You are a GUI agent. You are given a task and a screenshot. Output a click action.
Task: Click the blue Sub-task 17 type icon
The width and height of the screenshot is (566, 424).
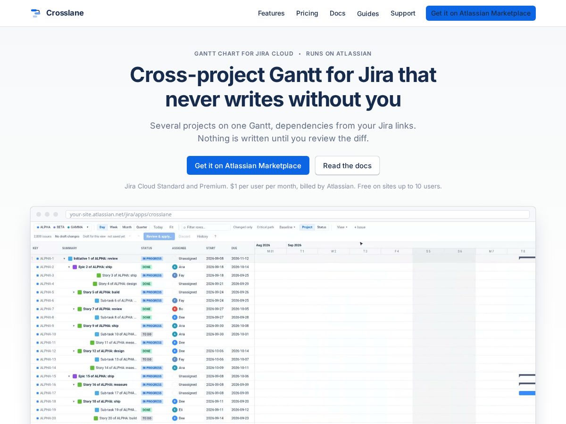(x=97, y=393)
